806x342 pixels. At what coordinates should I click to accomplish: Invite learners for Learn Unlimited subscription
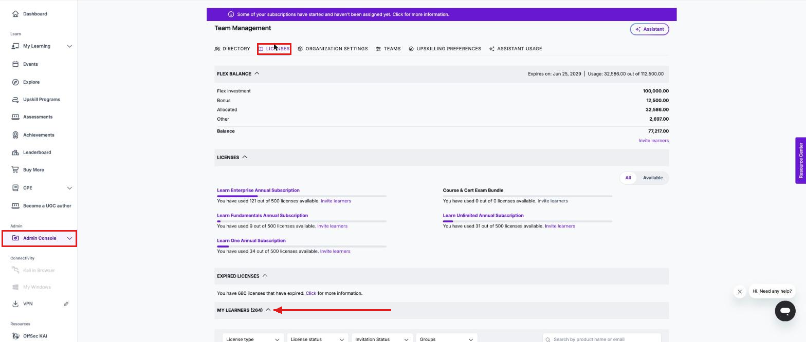(x=560, y=226)
